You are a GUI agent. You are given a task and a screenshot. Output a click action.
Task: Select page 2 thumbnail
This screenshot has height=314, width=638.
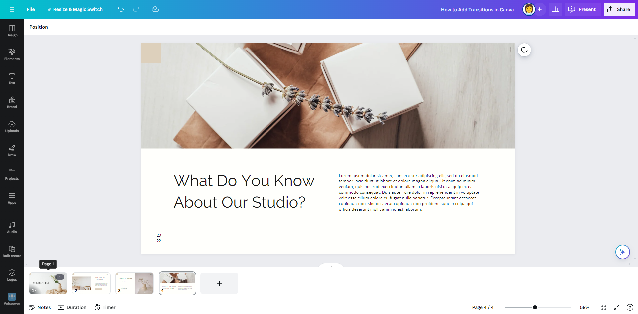pyautogui.click(x=91, y=283)
